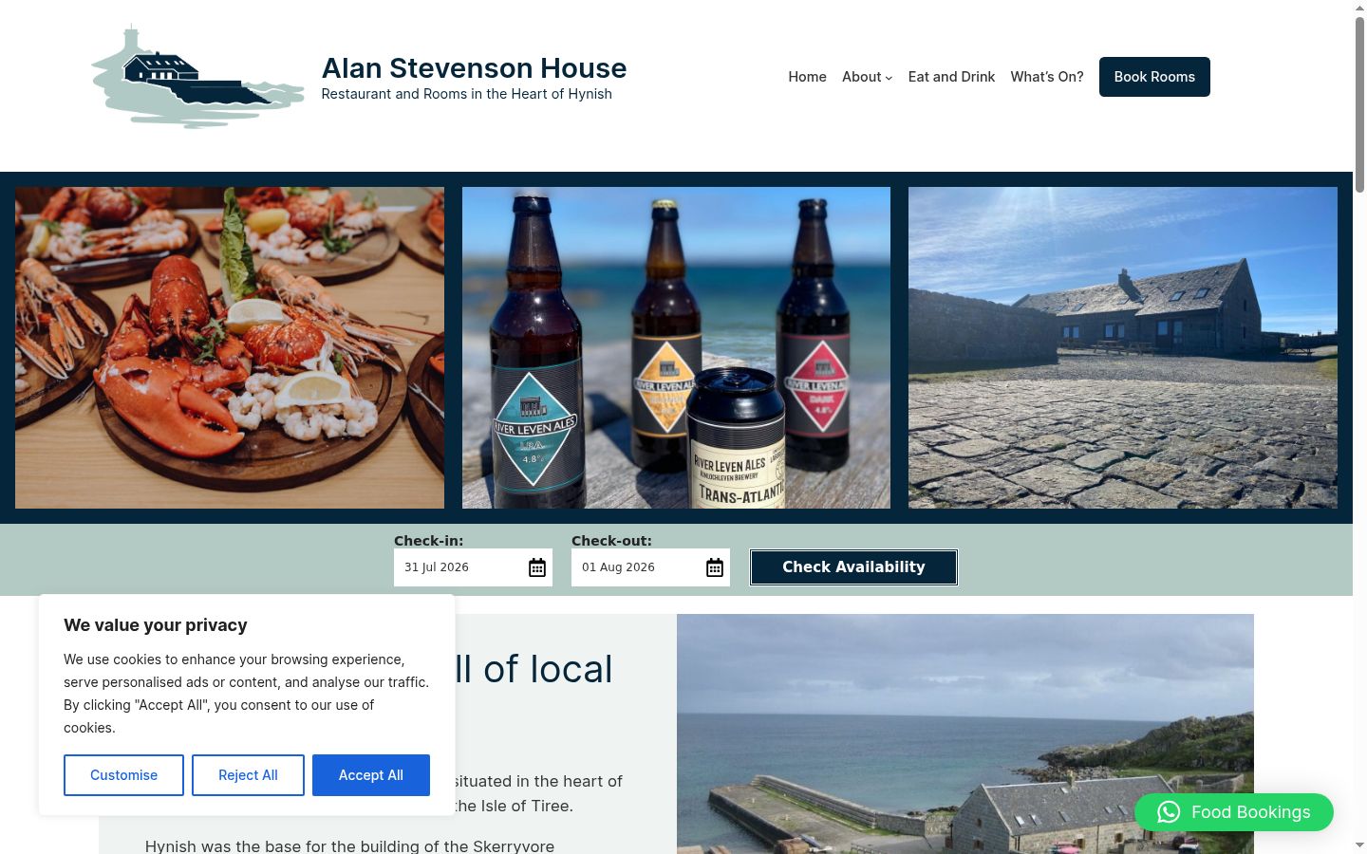The width and height of the screenshot is (1367, 854).
Task: Click the scrollbar down arrow
Action: (x=1359, y=845)
